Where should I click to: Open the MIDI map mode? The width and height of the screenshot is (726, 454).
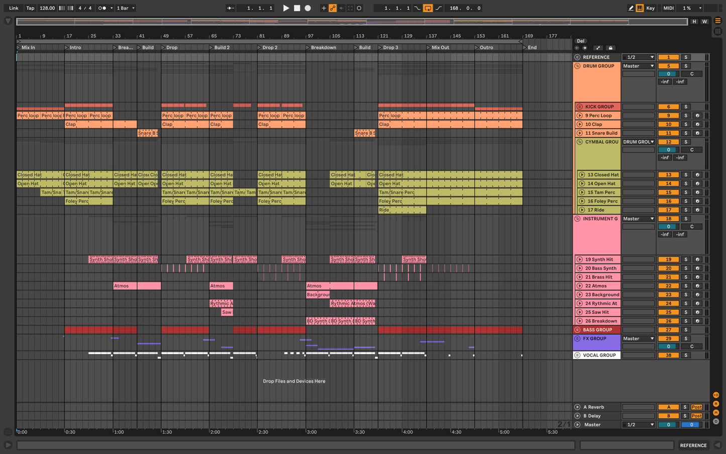pos(668,8)
